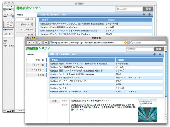Click the record number field in status area

[x=8, y=36]
